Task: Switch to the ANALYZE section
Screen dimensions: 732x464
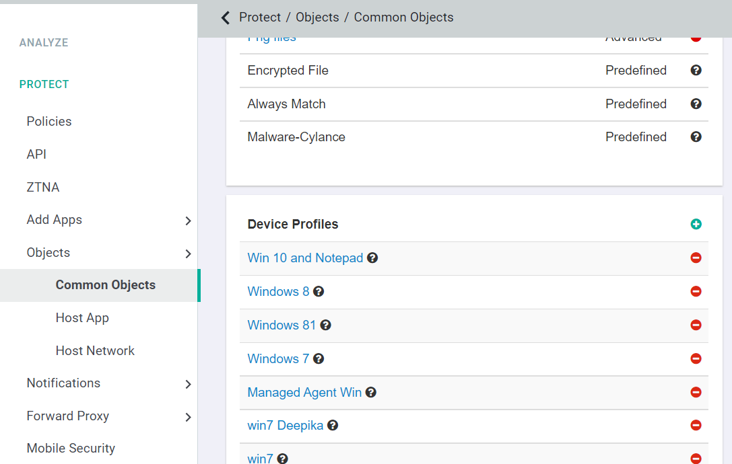Action: coord(44,42)
